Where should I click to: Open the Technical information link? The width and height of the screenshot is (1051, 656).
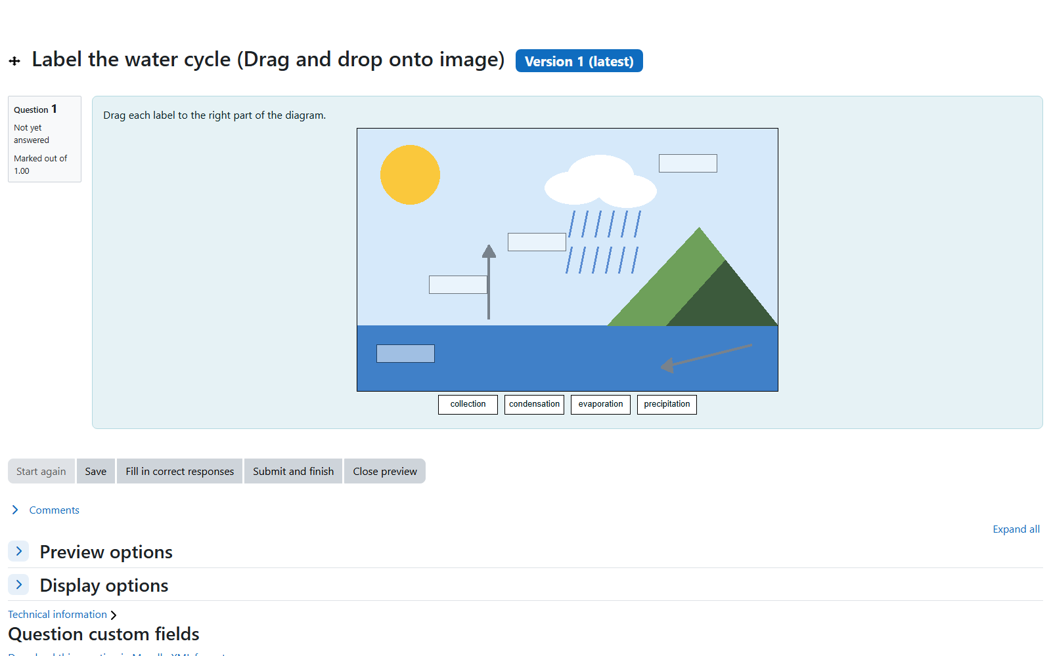click(57, 614)
